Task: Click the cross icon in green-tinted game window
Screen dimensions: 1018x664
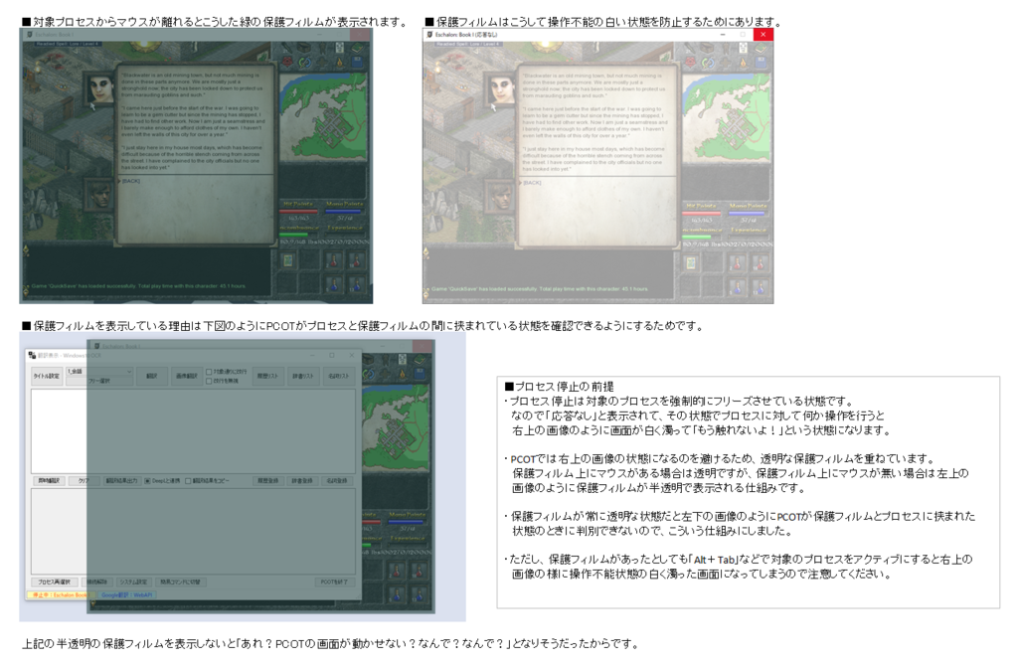Action: [322, 63]
